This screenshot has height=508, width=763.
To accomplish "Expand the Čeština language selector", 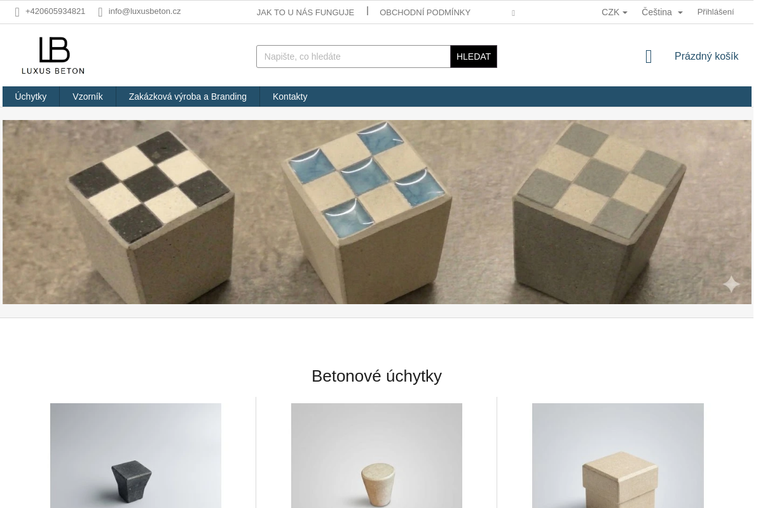I will point(662,12).
